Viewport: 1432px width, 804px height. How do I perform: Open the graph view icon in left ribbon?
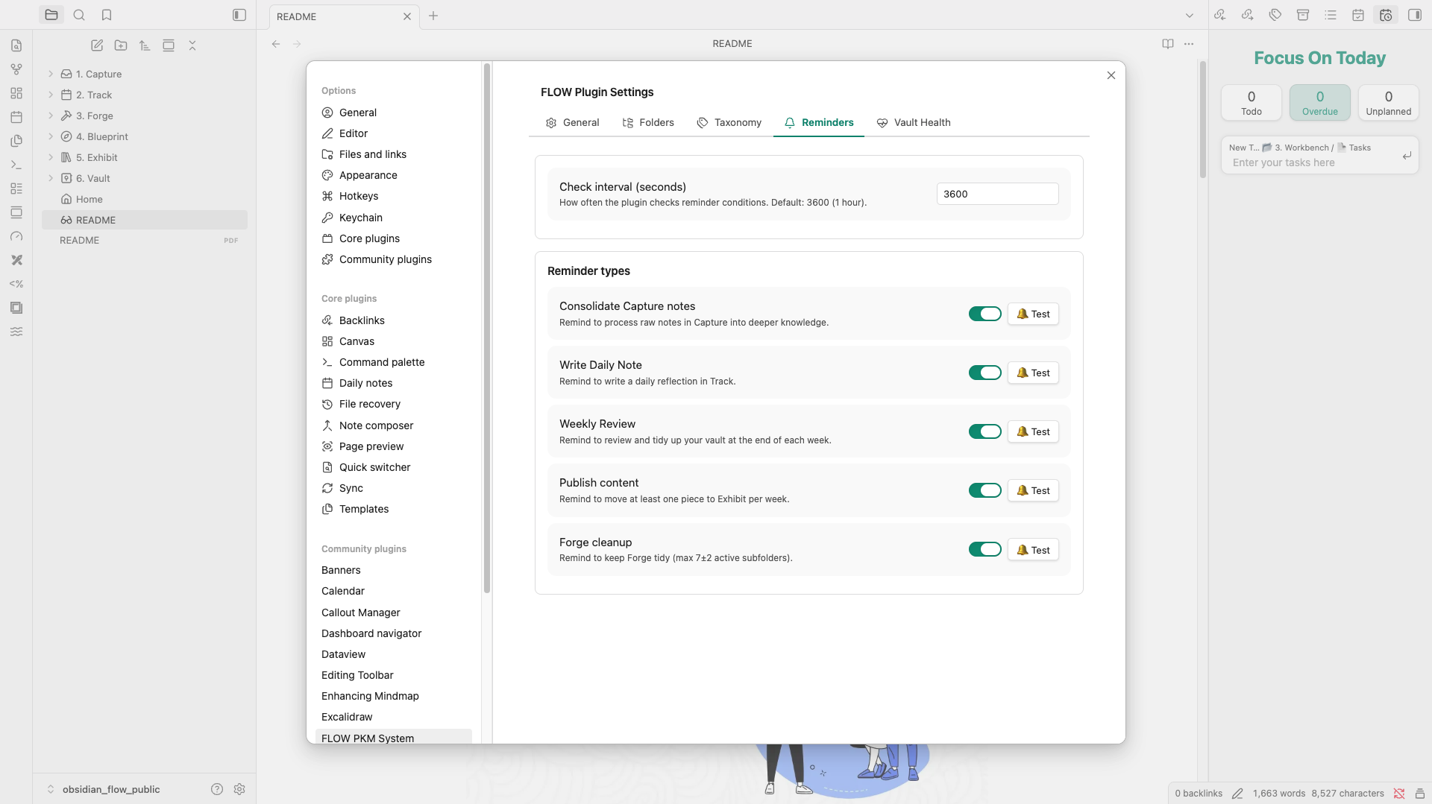[16, 69]
